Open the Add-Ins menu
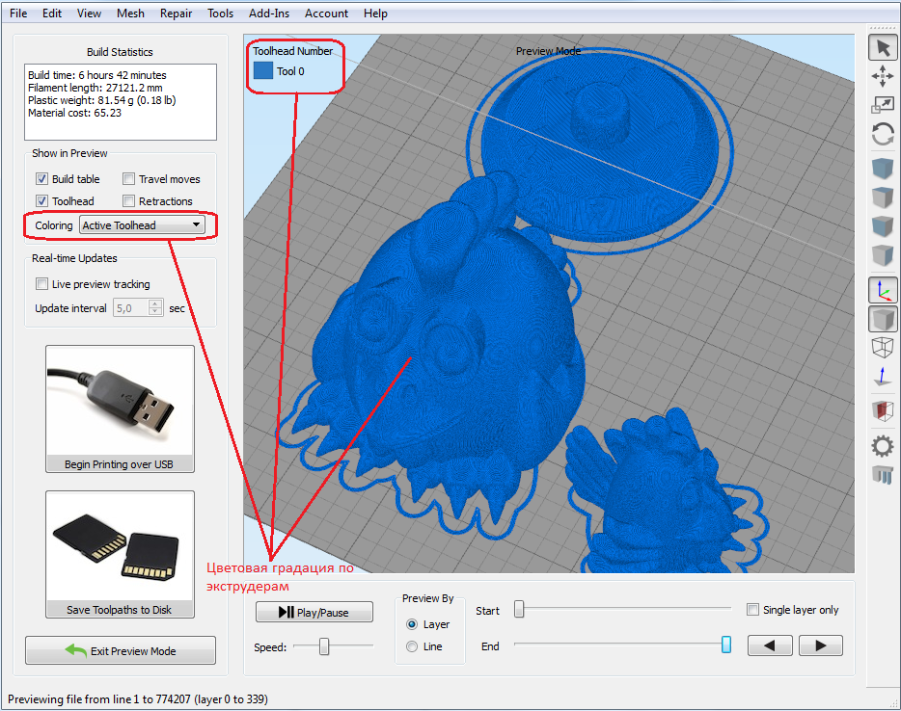 tap(268, 13)
